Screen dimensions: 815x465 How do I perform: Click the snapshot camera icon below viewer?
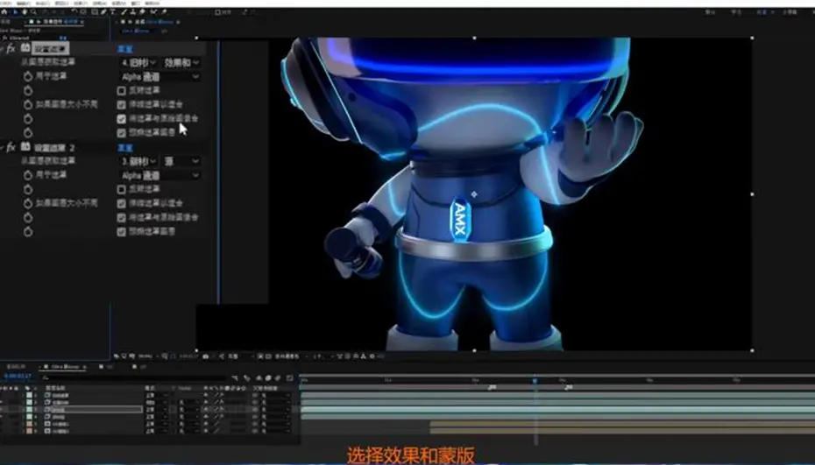pyautogui.click(x=205, y=356)
